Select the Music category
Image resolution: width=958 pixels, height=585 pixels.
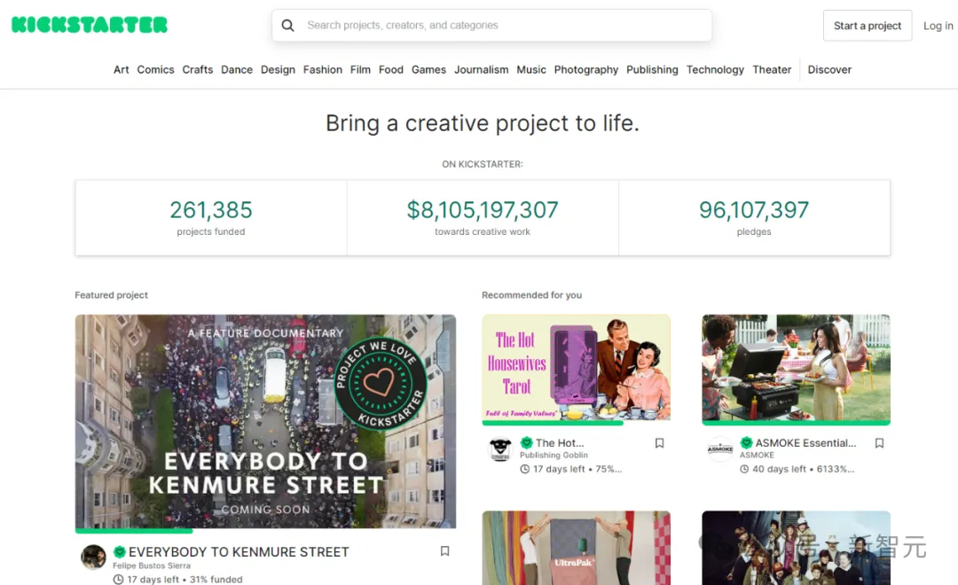531,70
